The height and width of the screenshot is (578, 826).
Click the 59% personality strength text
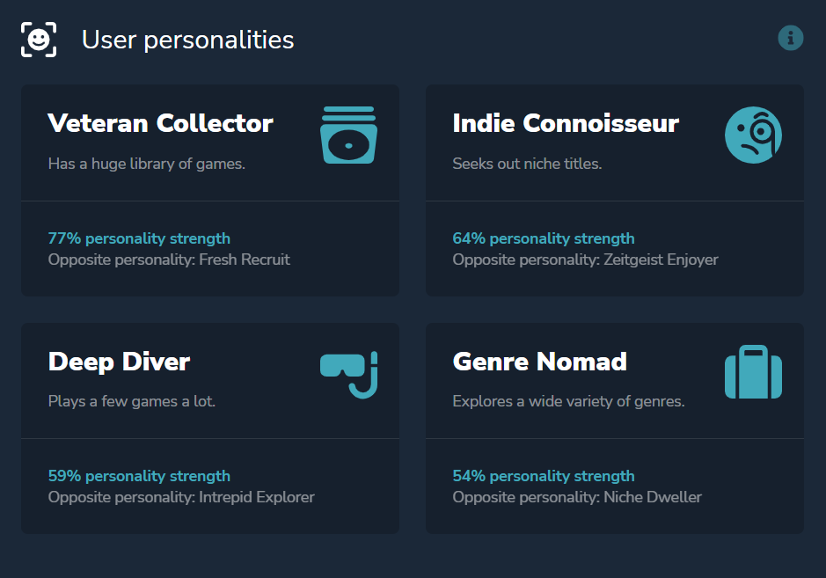139,476
